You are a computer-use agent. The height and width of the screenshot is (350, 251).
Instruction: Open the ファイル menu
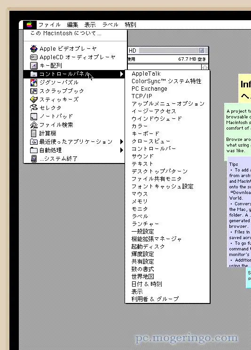coord(49,24)
